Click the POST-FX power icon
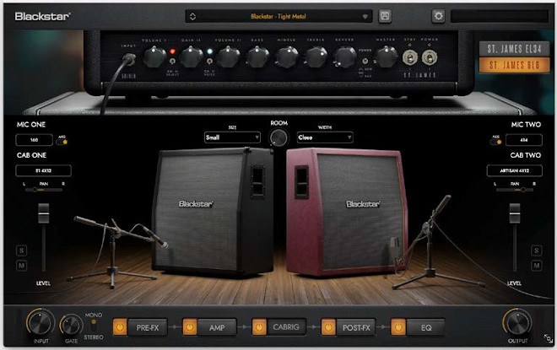This screenshot has width=557, height=350. click(x=327, y=326)
